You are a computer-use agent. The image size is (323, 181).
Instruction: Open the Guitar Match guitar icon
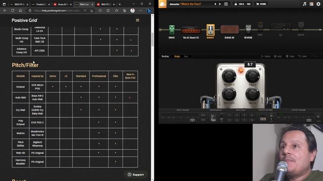pyautogui.click(x=213, y=118)
